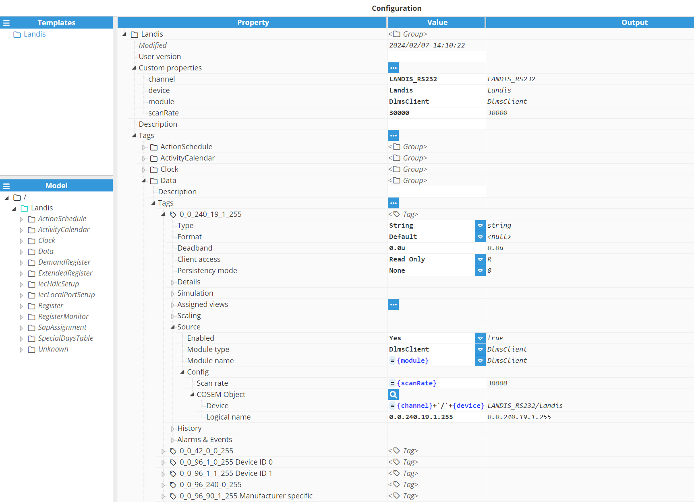Click the ellipsis button in the top-level Tags row
694x502 pixels.
point(394,136)
